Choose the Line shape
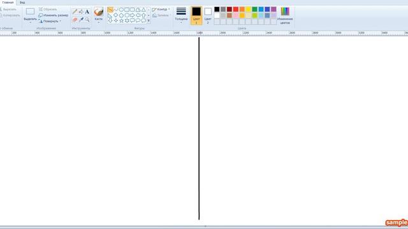This screenshot has height=229, width=408. tap(110, 10)
